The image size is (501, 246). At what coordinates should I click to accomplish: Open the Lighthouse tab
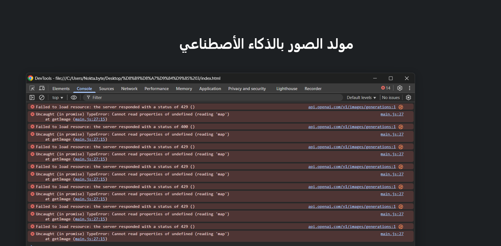287,89
